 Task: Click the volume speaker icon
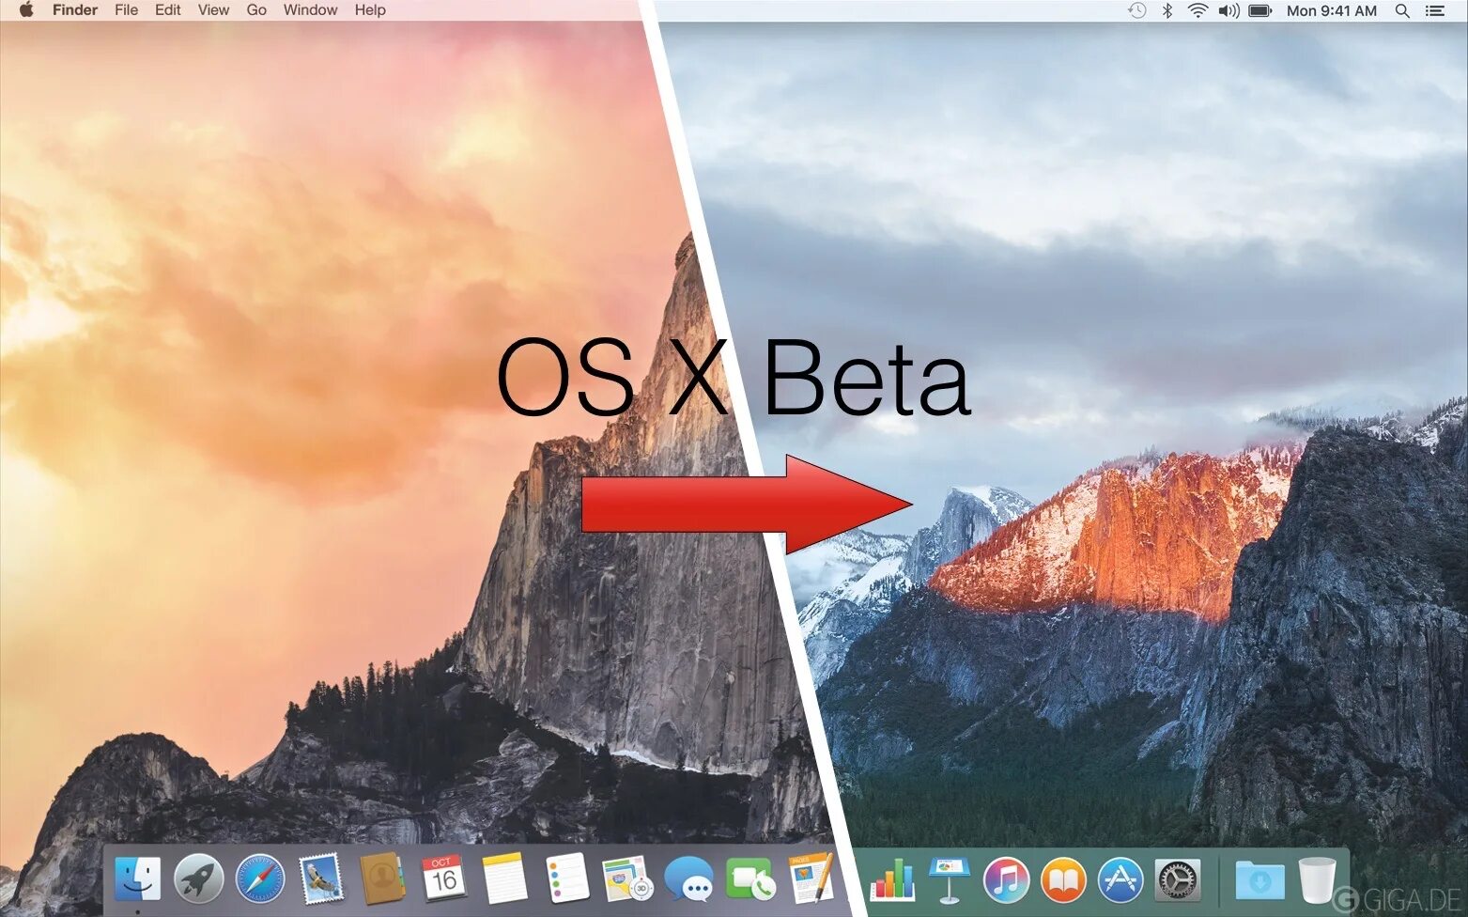click(1228, 10)
